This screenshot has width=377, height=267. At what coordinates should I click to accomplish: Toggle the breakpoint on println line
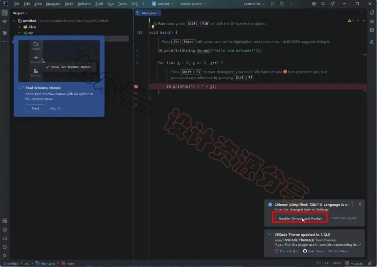pos(136,86)
